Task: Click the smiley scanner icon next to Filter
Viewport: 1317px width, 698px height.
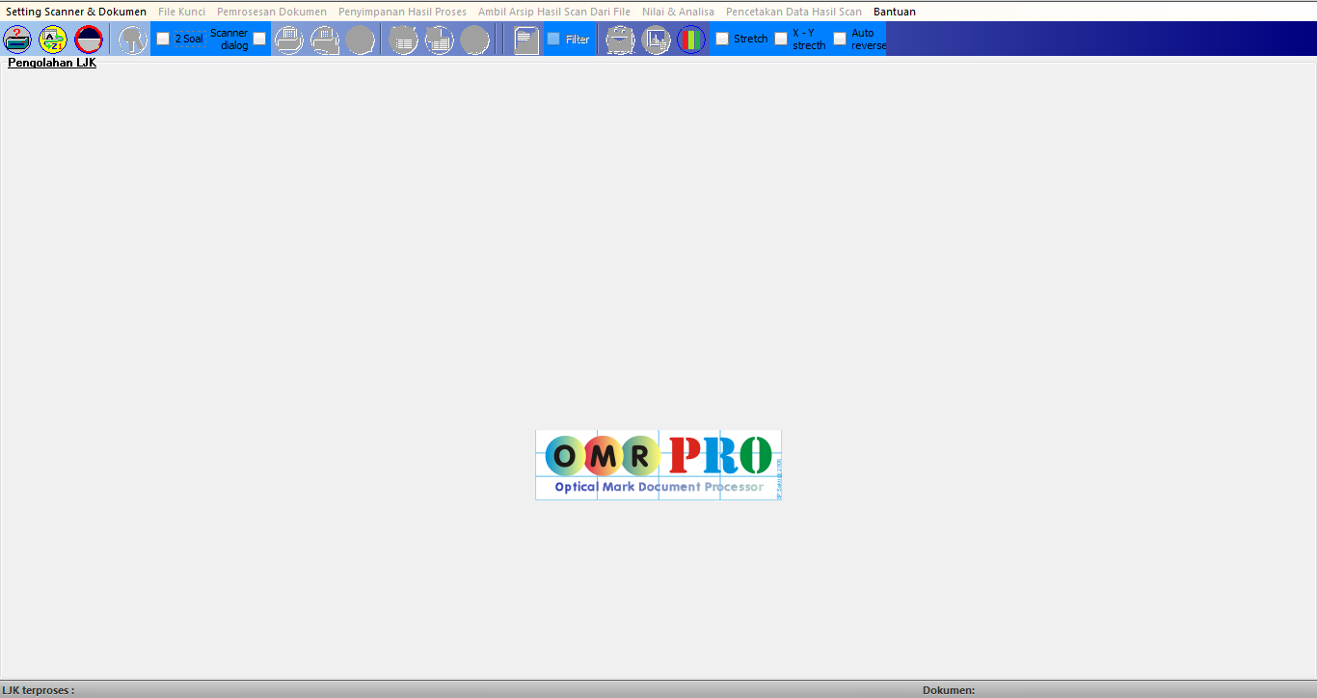Action: (620, 40)
